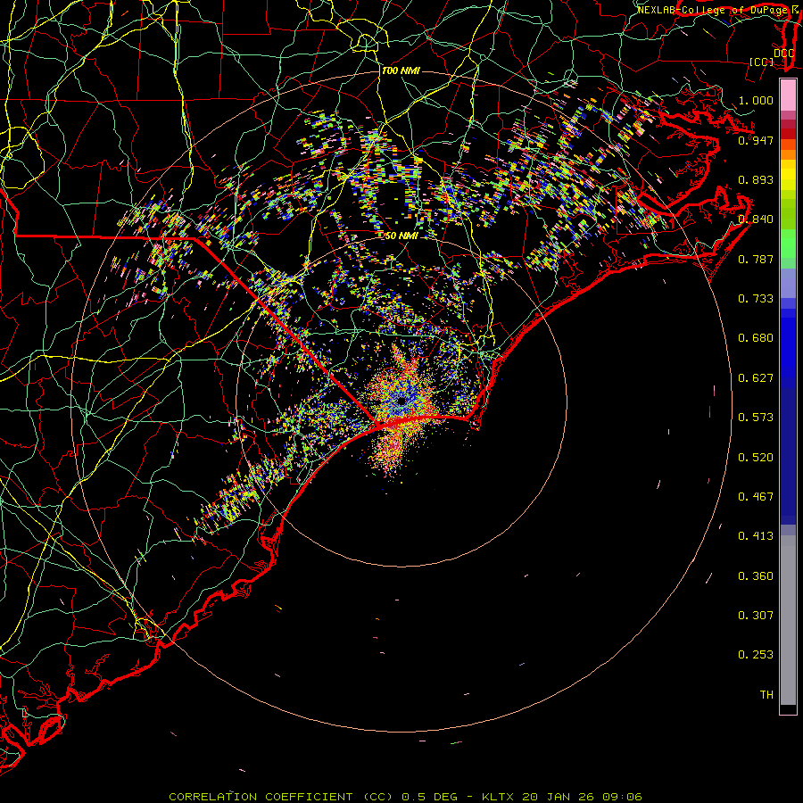Click the CORRELATION COEFFICIENT caption at bottom
The height and width of the screenshot is (803, 803).
tap(405, 797)
